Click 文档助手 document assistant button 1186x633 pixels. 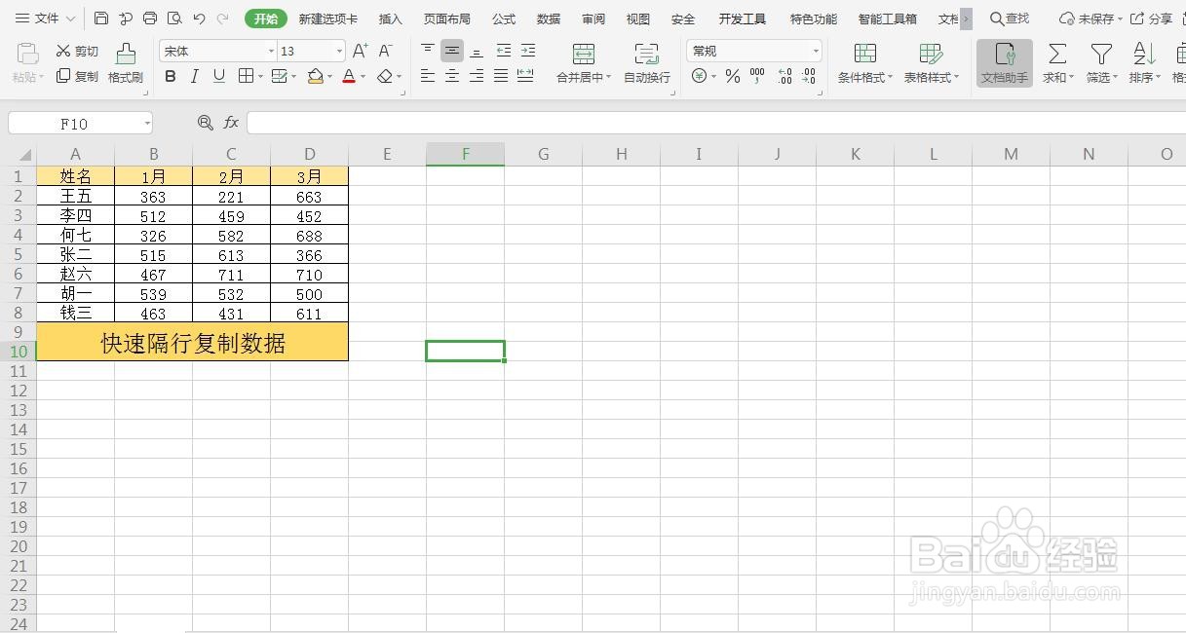coord(1004,63)
